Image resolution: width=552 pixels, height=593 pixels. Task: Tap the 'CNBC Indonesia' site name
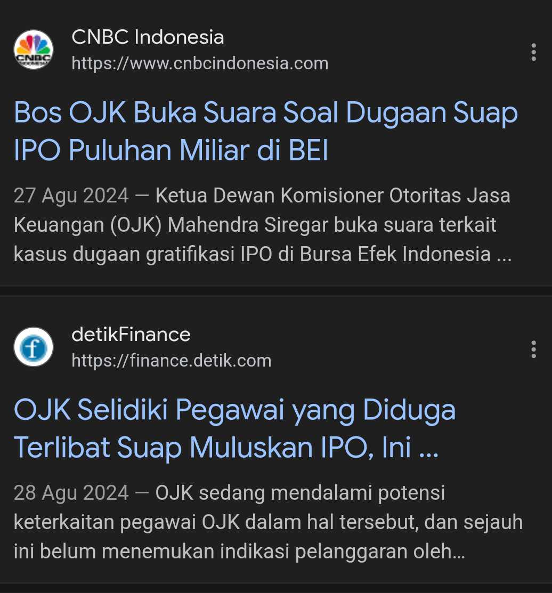click(x=148, y=37)
